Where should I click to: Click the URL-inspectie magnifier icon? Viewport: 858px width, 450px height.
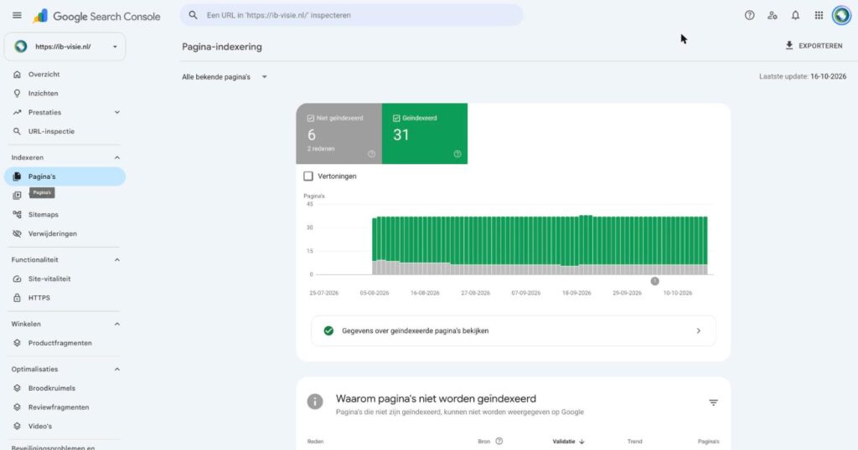click(17, 131)
